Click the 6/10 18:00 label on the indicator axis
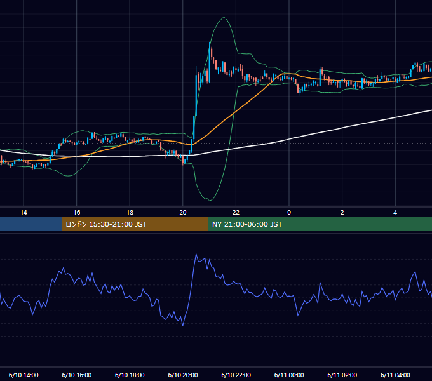This screenshot has height=381, width=432. [x=130, y=375]
